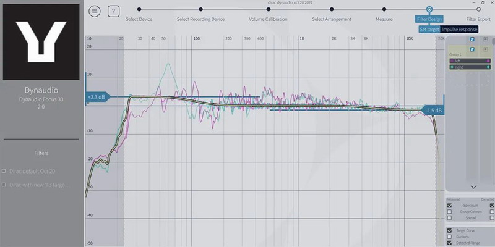Open the hamburger menu icon
The image size is (495, 247).
click(x=95, y=11)
